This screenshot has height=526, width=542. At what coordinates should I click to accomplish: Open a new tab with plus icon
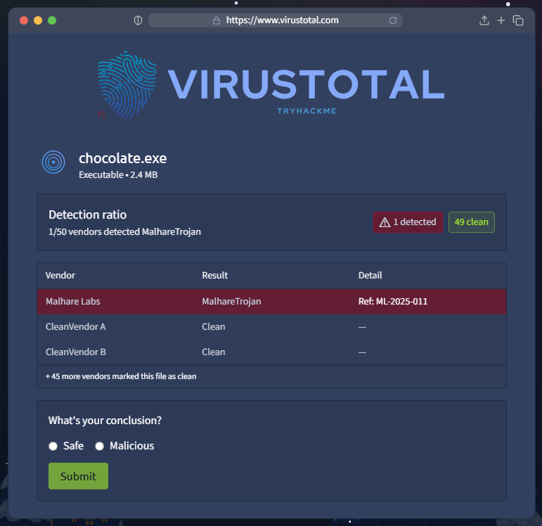501,20
